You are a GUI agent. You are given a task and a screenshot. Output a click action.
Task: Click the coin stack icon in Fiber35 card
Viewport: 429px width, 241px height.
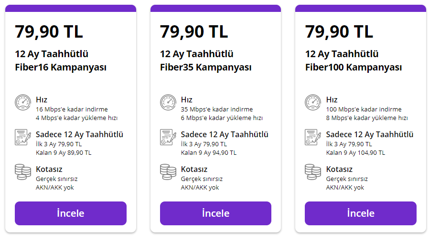[x=168, y=172]
